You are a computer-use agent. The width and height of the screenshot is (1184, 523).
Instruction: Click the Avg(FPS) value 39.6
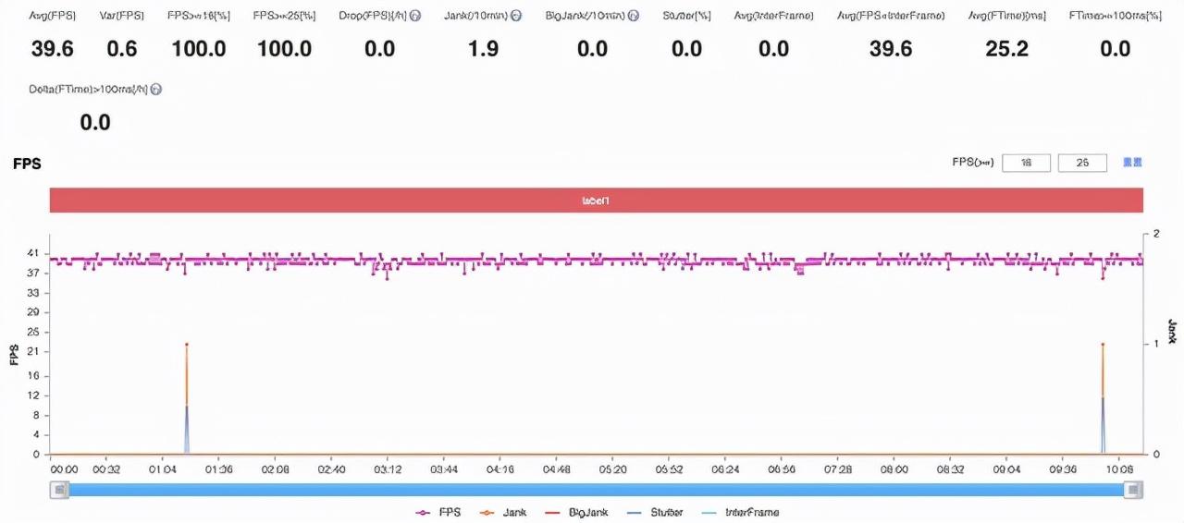[x=52, y=49]
